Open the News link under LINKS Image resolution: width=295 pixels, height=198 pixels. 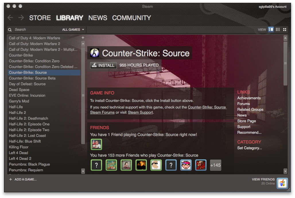tap(242, 115)
